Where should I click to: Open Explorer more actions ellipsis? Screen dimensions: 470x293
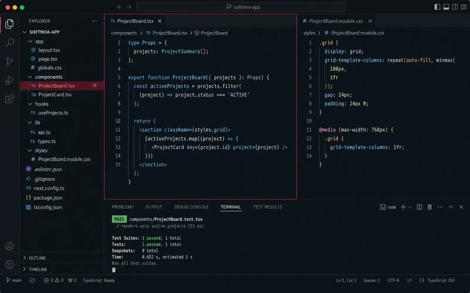[x=94, y=21]
